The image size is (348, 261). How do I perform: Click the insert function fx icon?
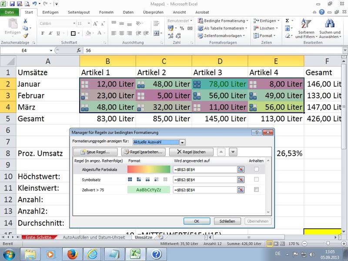79,50
